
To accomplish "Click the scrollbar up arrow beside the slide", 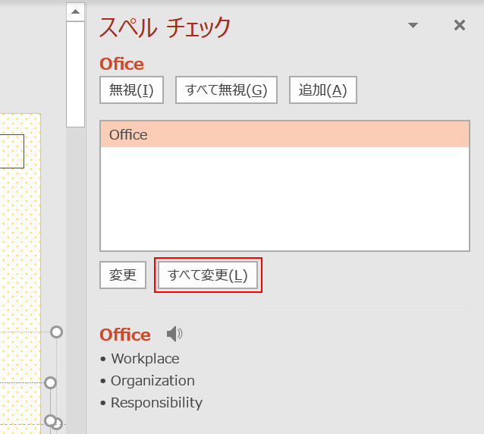I will tap(75, 12).
